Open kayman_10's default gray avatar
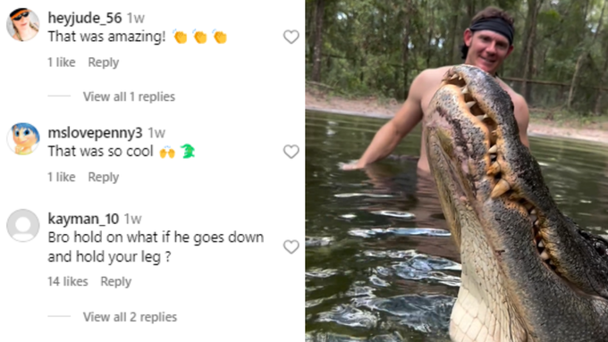The height and width of the screenshot is (342, 608). click(23, 225)
